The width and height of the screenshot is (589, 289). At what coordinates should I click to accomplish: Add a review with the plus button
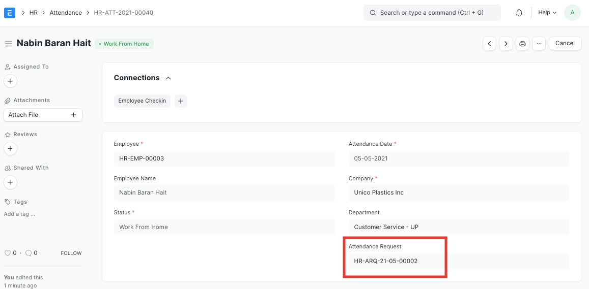(x=10, y=149)
